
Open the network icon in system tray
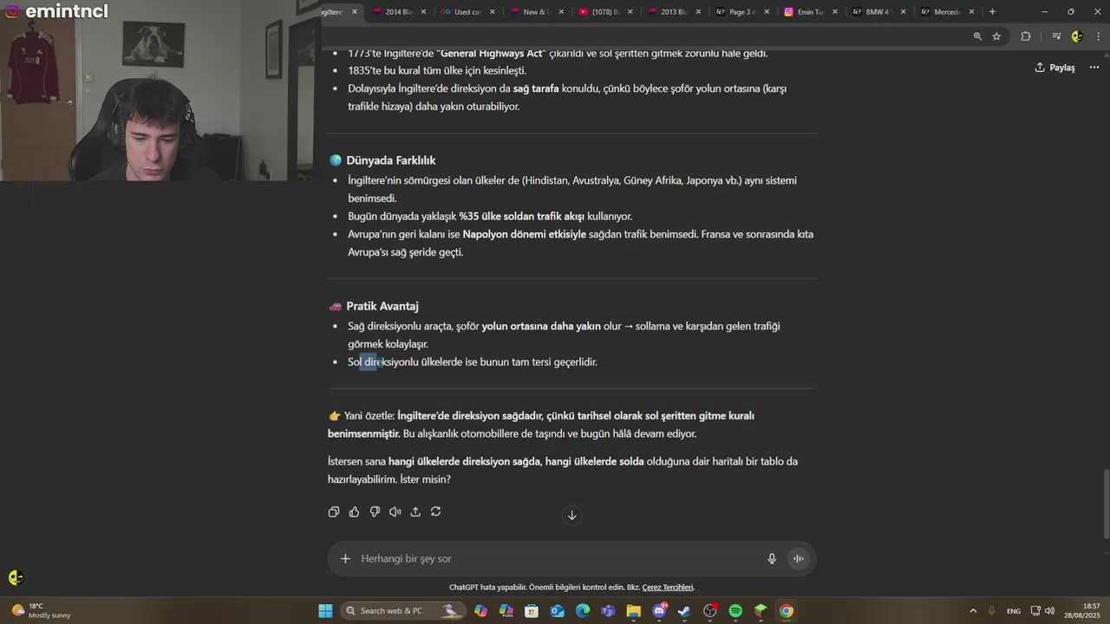click(1035, 611)
